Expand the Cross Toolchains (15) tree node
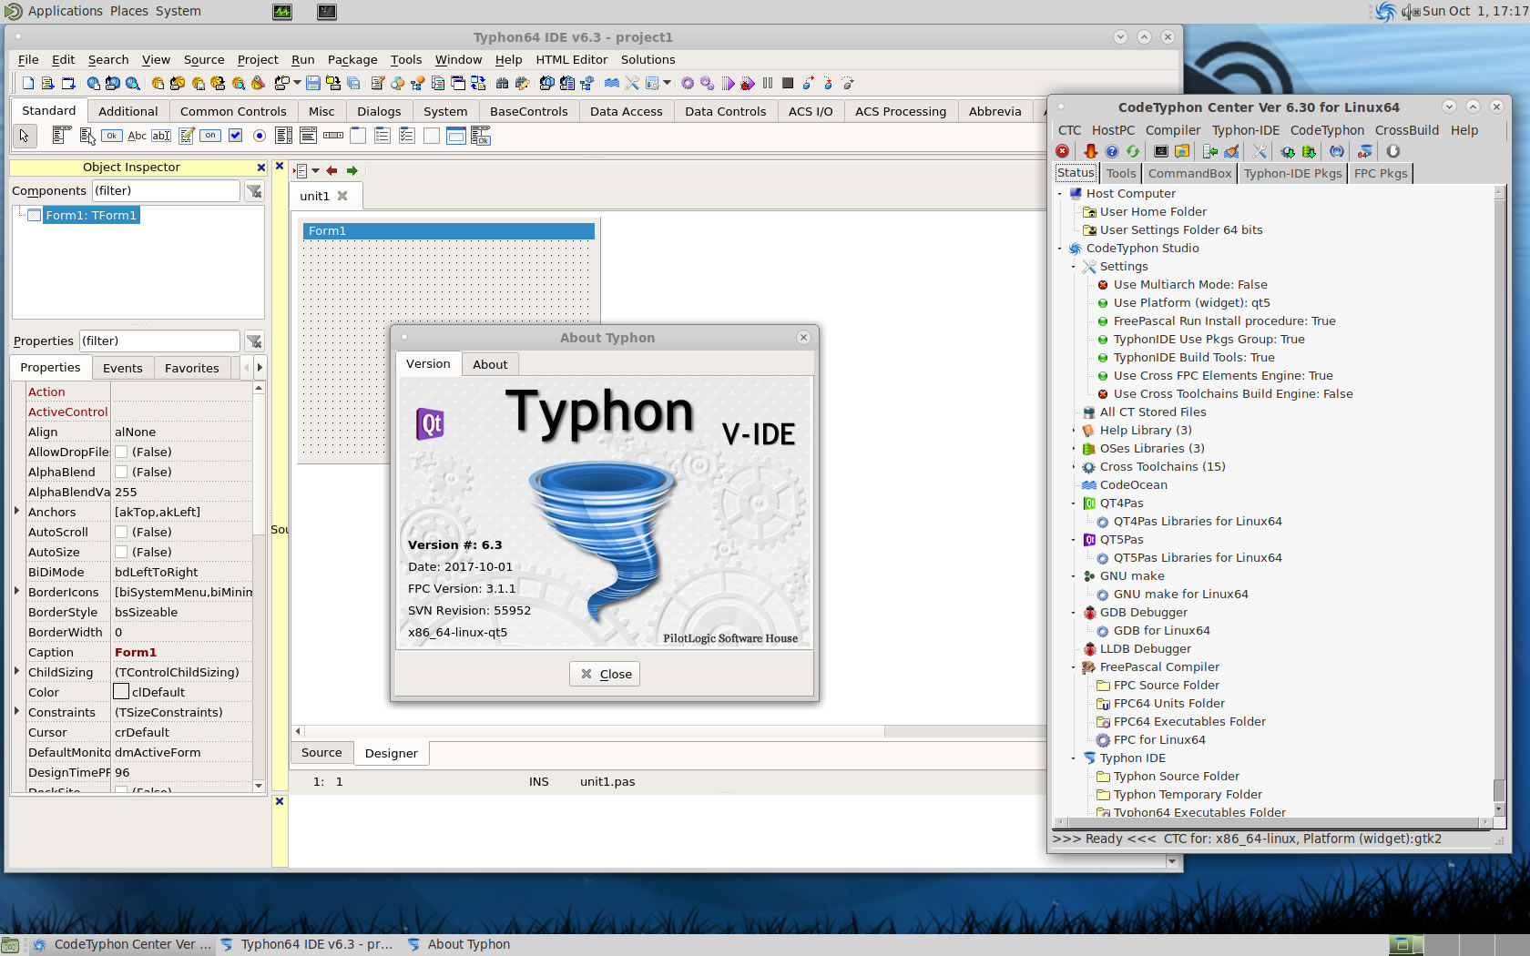This screenshot has height=956, width=1530. coord(1074,466)
